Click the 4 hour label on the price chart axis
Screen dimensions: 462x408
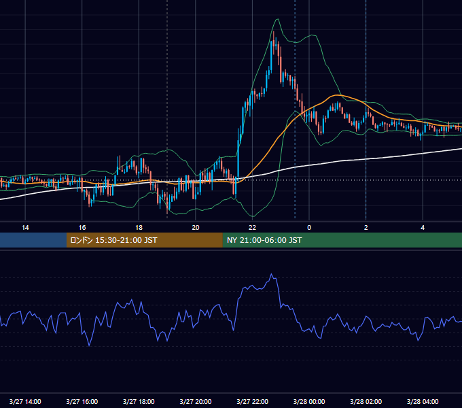pos(423,228)
